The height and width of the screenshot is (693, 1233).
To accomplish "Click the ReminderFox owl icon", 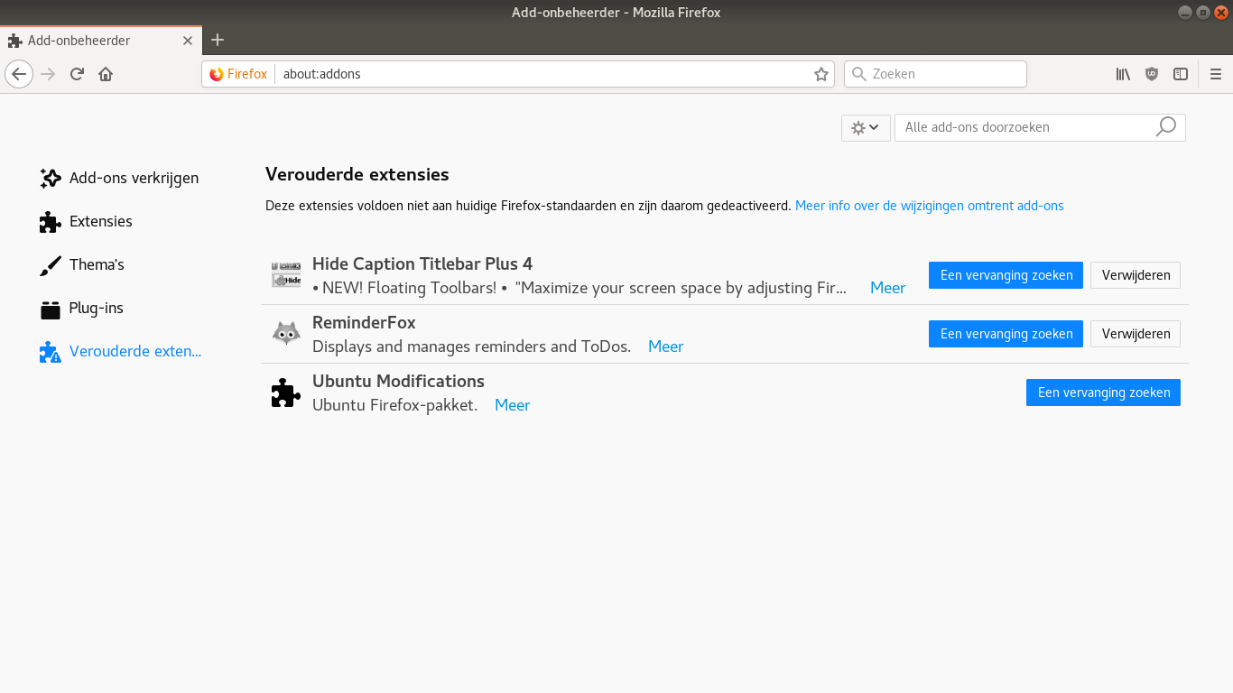I will [286, 333].
